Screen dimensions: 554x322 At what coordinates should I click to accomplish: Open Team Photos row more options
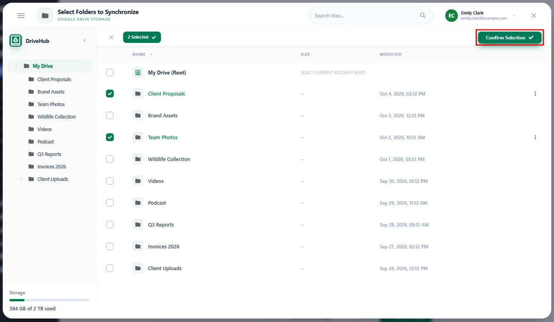click(535, 138)
